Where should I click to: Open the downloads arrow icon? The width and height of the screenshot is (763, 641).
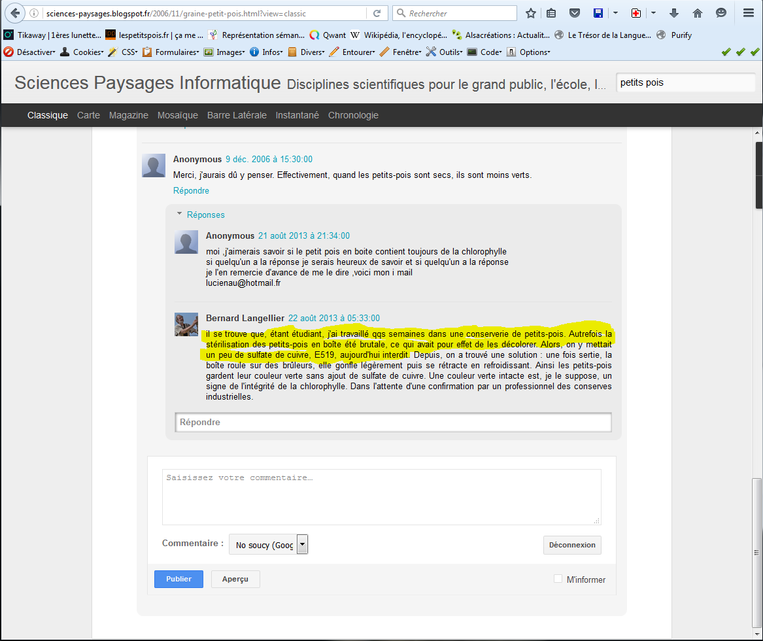[674, 13]
